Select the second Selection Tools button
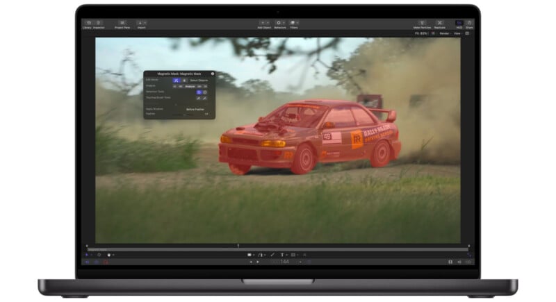The height and width of the screenshot is (302, 556). click(x=205, y=92)
